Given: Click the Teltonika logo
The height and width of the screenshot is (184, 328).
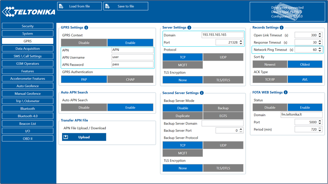Looking at the screenshot, I should pos(28,12).
